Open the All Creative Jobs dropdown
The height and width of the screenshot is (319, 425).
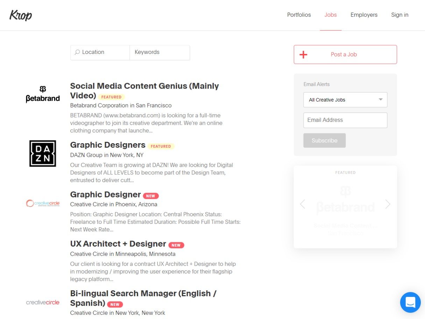345,100
